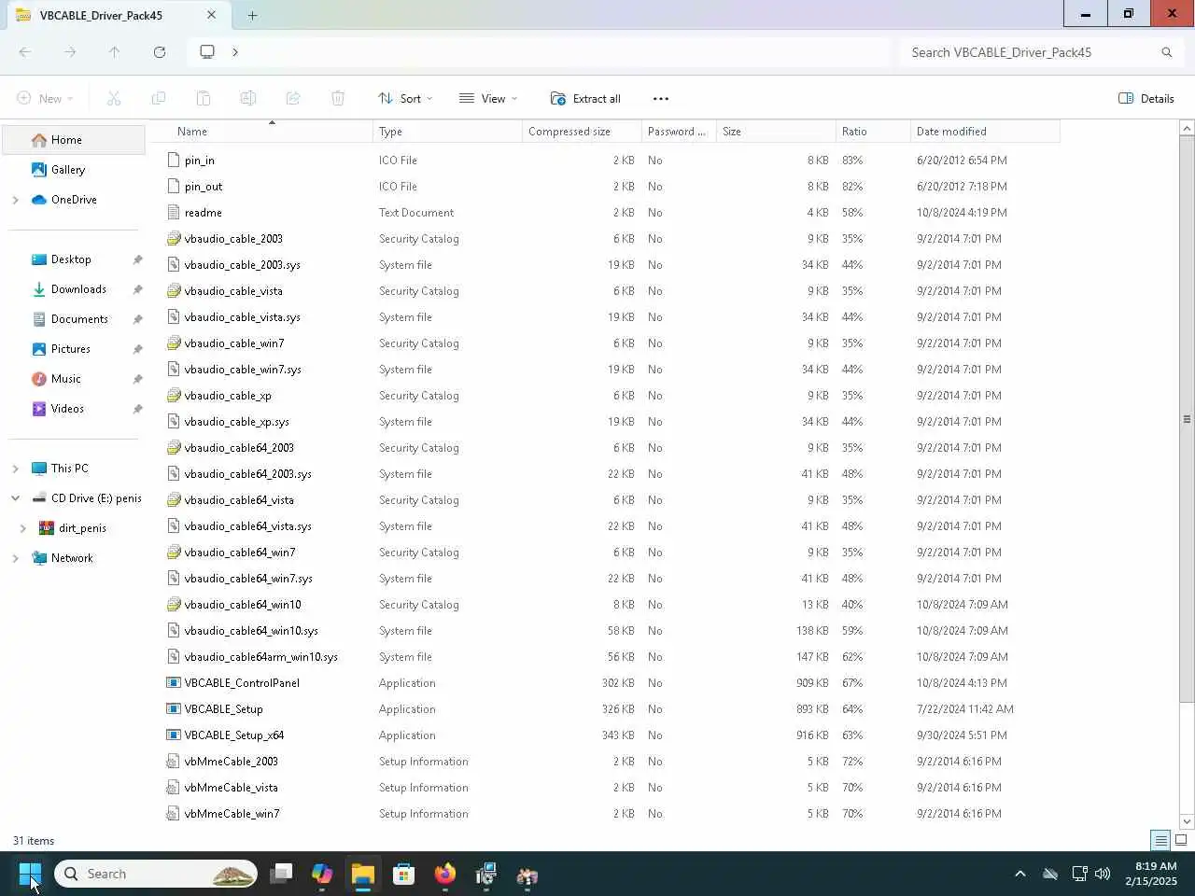Sort by the Ratio column header
The image size is (1195, 896).
tap(873, 132)
